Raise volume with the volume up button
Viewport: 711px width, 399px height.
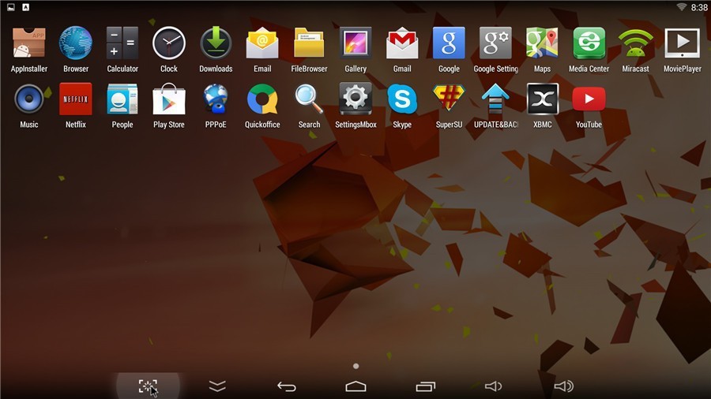click(x=563, y=386)
